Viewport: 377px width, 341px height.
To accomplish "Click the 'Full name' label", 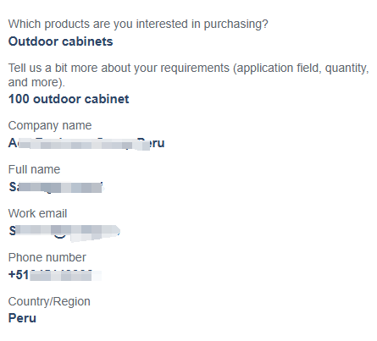I will point(34,169).
